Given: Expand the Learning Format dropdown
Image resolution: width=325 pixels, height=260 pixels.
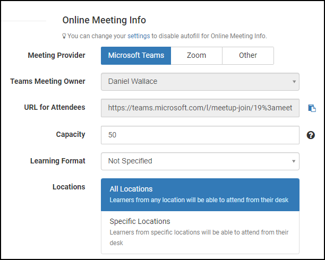Looking at the screenshot, I should (x=200, y=161).
